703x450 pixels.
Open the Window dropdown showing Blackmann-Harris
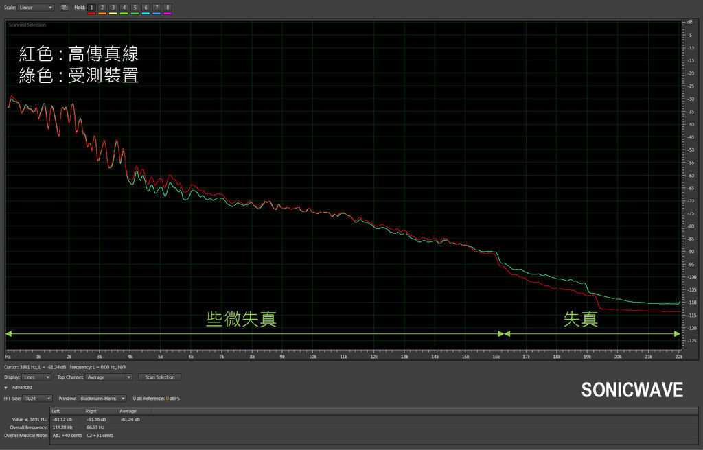click(x=103, y=398)
